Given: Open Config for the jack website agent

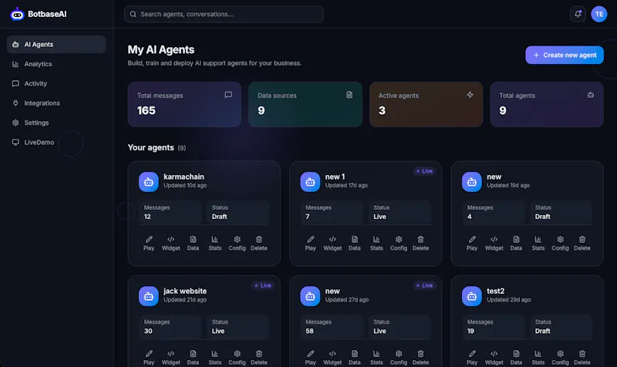Looking at the screenshot, I should click(x=237, y=358).
